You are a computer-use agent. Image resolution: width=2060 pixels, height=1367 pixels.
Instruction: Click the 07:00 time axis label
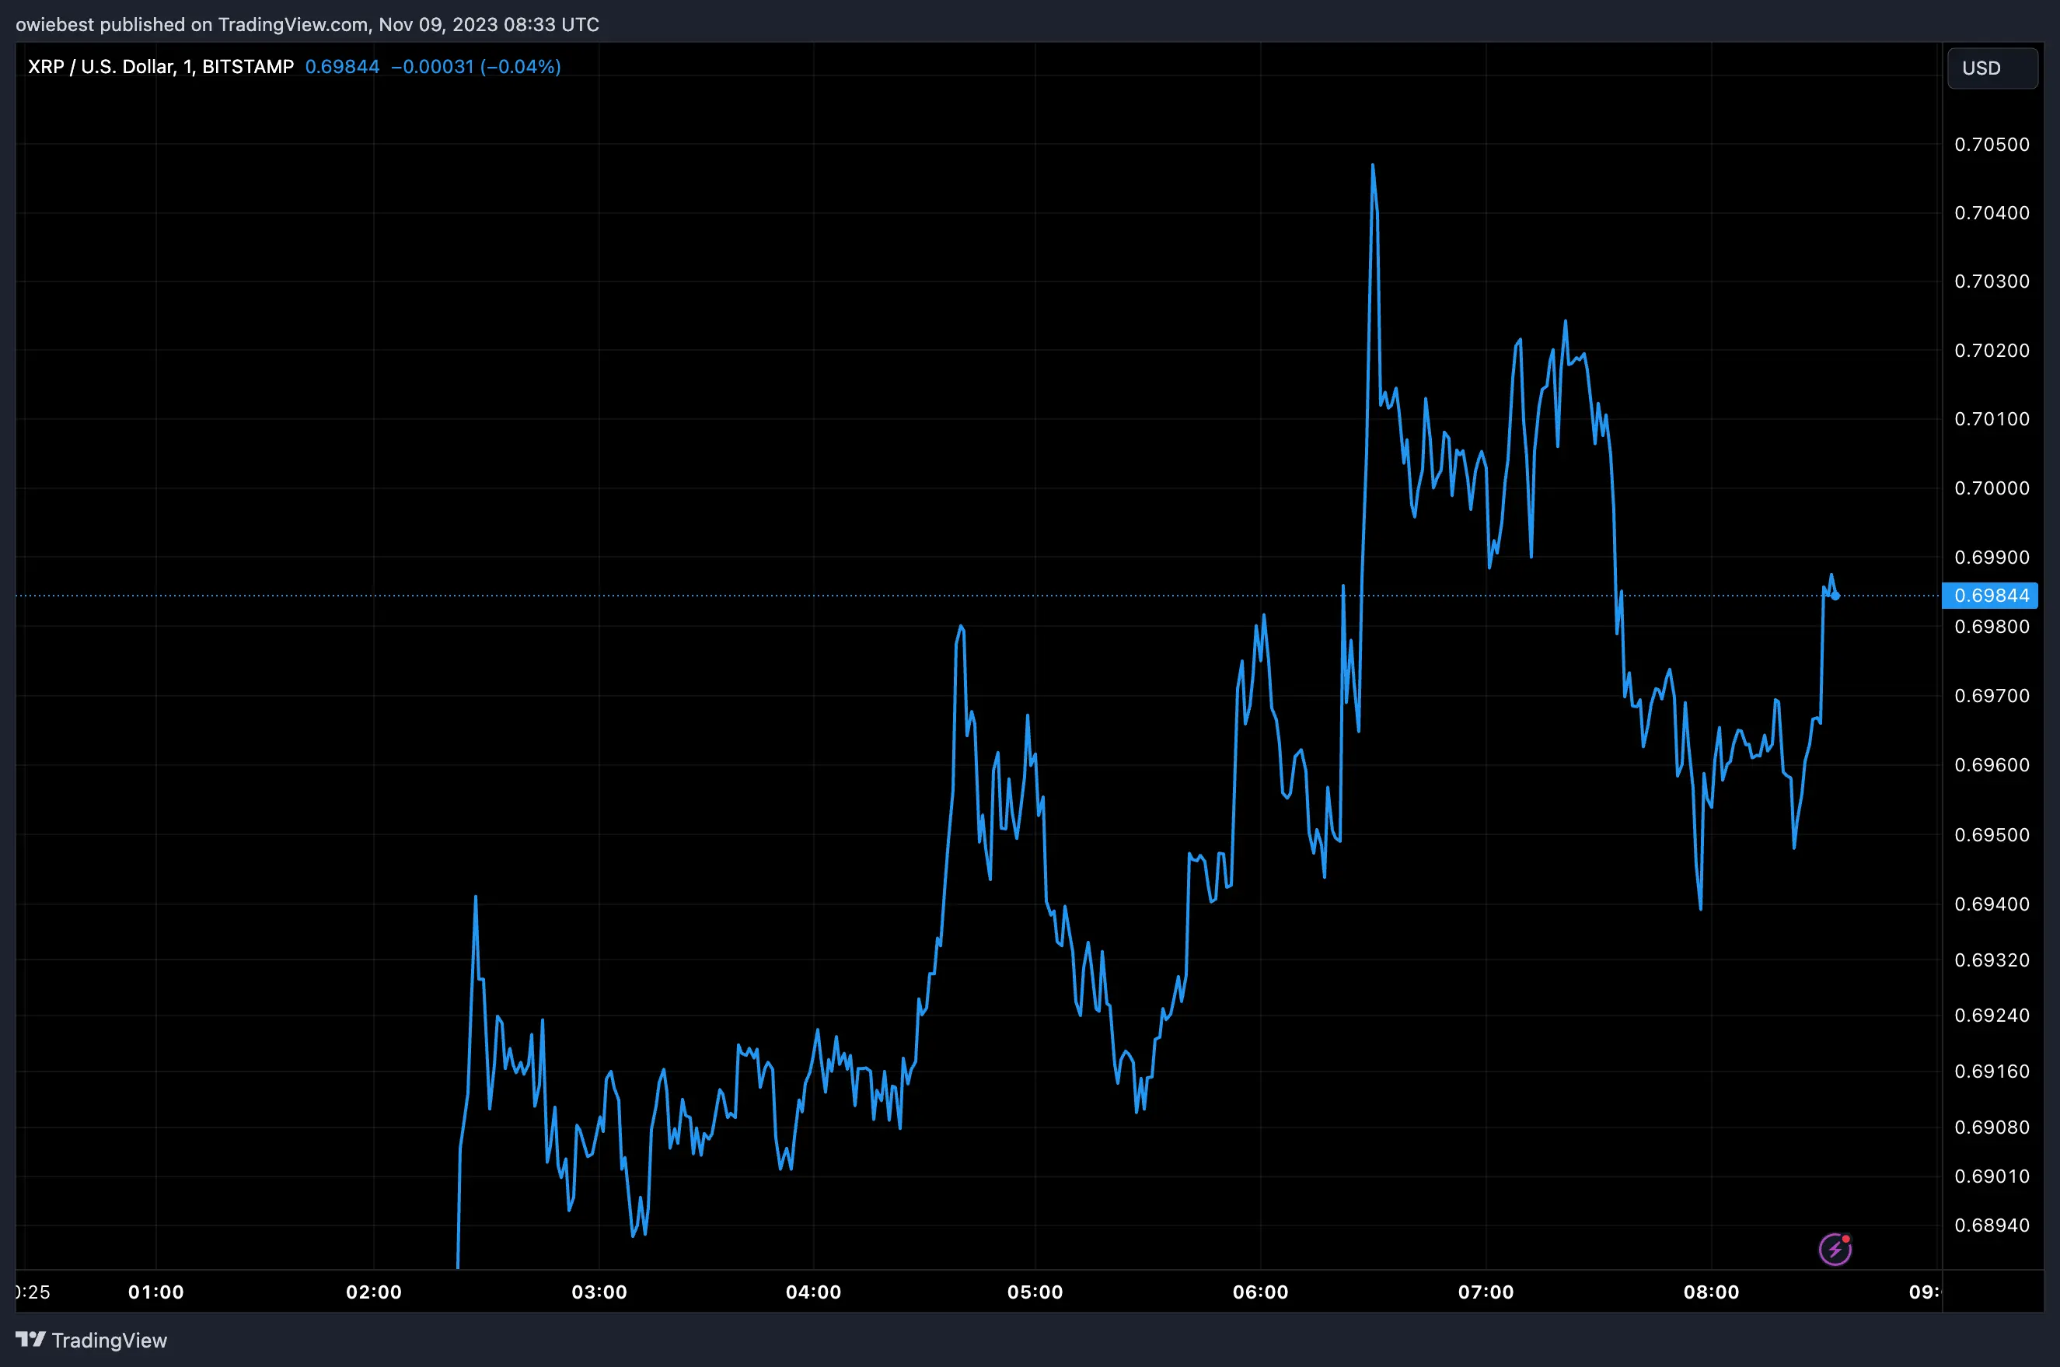1486,1292
